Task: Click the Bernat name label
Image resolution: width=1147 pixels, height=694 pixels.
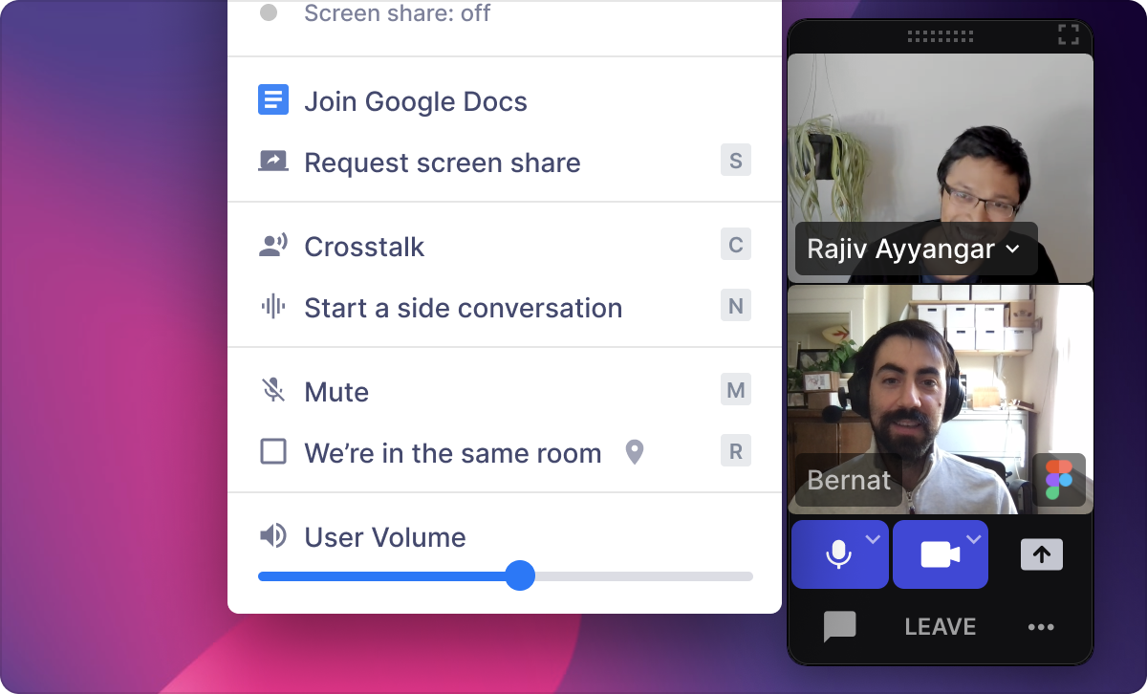Action: tap(849, 480)
